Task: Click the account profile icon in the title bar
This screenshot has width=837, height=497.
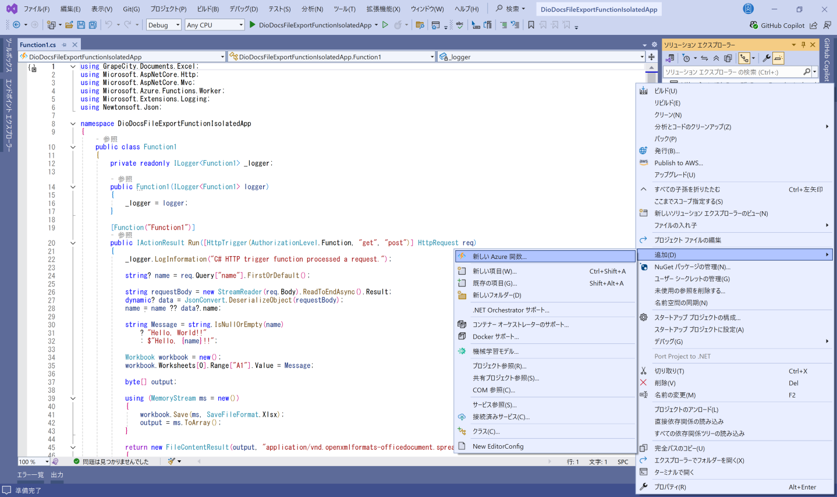Action: tap(749, 9)
